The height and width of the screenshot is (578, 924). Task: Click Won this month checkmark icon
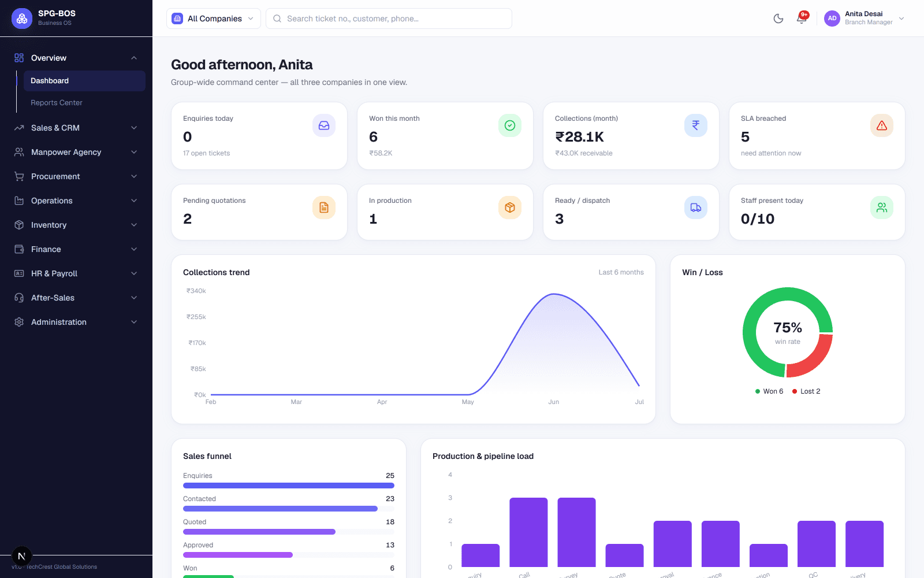[x=510, y=125]
